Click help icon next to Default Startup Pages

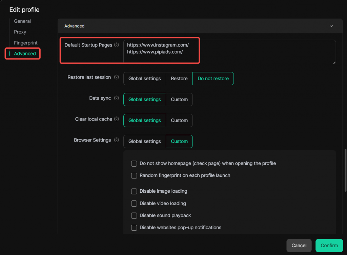pyautogui.click(x=117, y=45)
